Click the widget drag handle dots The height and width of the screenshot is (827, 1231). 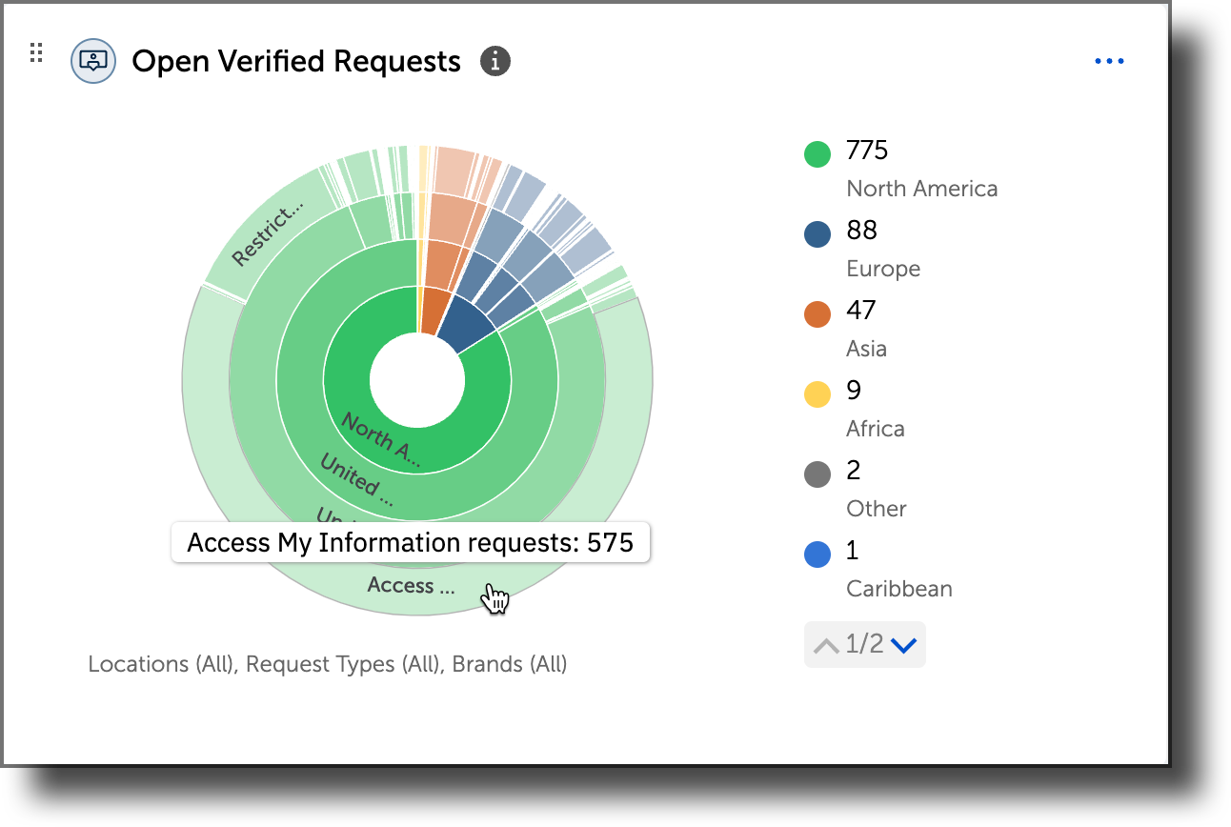[x=36, y=52]
